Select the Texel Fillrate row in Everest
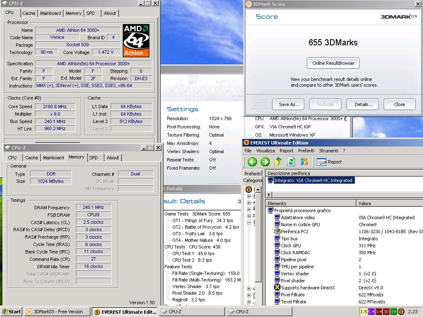 294,302
